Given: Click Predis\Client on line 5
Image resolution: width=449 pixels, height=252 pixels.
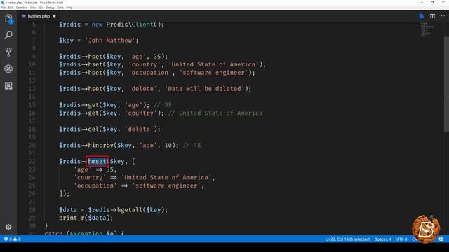Looking at the screenshot, I should (130, 24).
